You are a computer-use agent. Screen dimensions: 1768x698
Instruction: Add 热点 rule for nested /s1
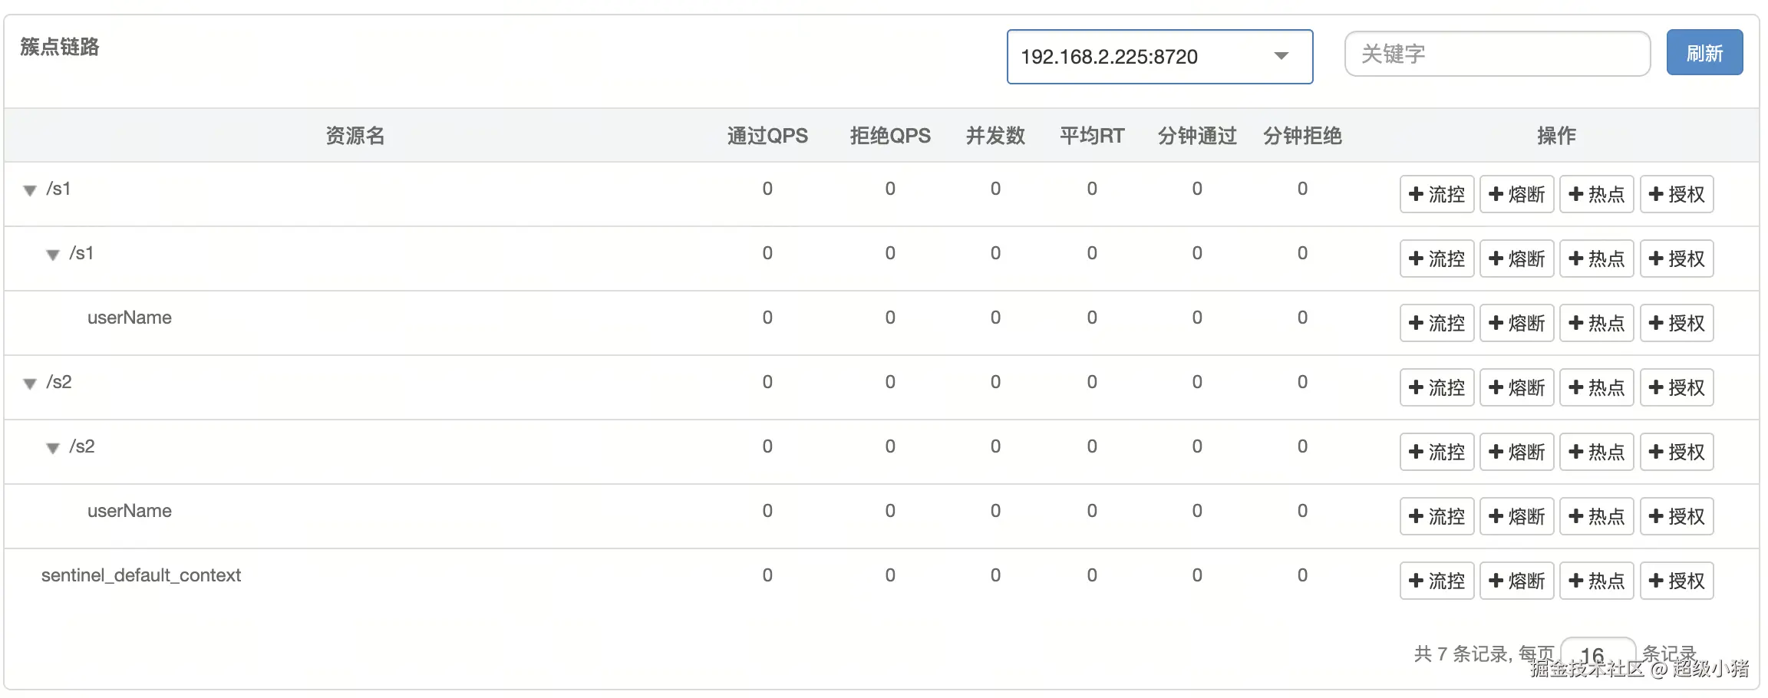1596,258
